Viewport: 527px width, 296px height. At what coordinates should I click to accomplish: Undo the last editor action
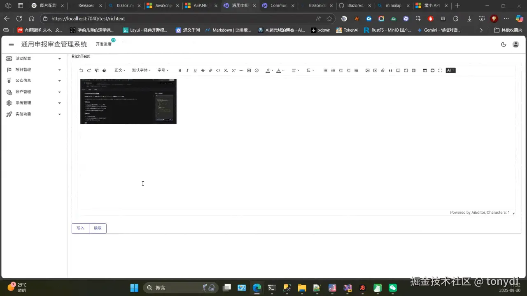81,70
